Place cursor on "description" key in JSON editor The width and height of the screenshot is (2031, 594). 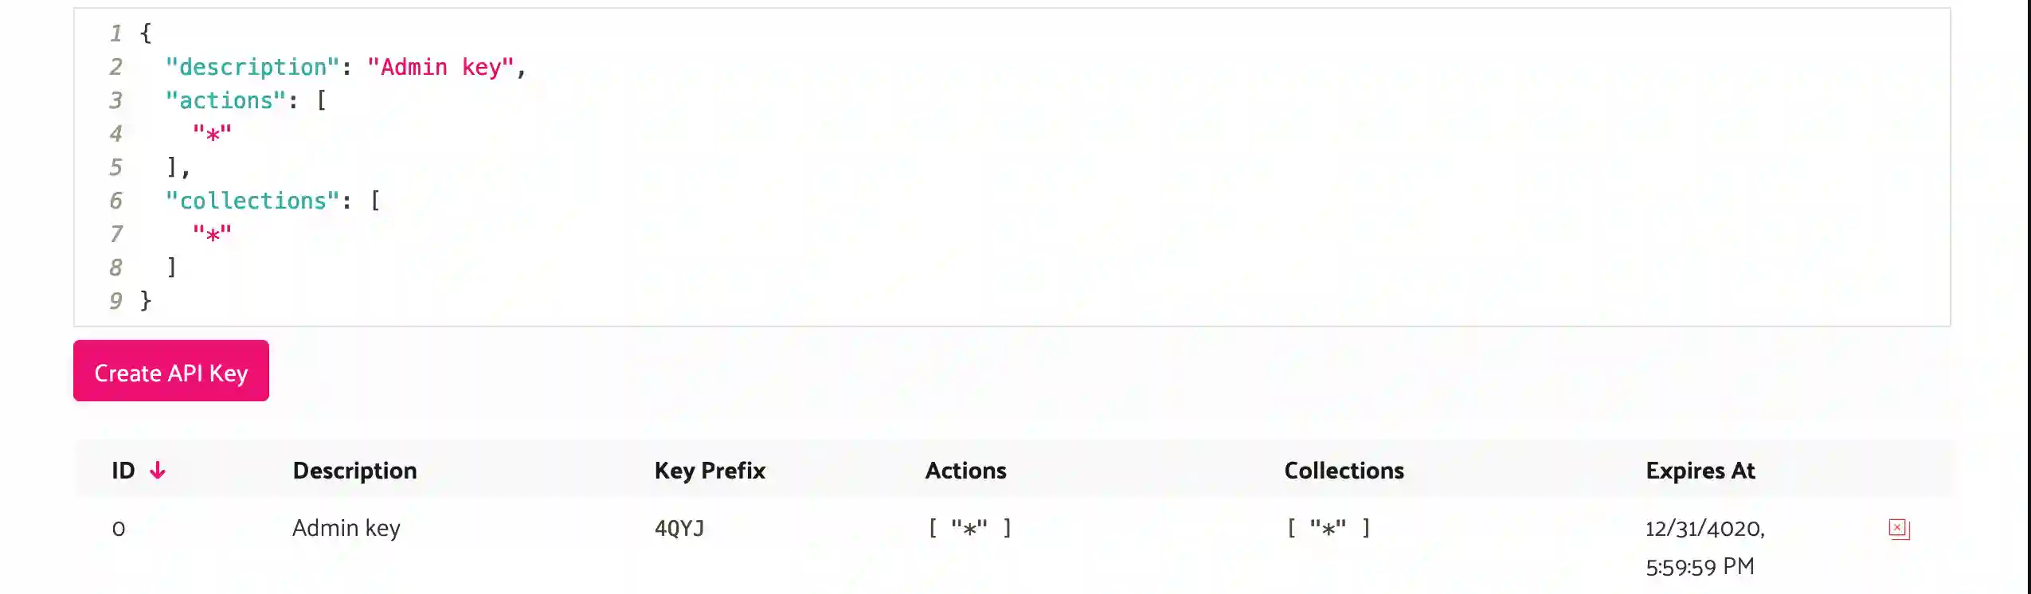252,67
